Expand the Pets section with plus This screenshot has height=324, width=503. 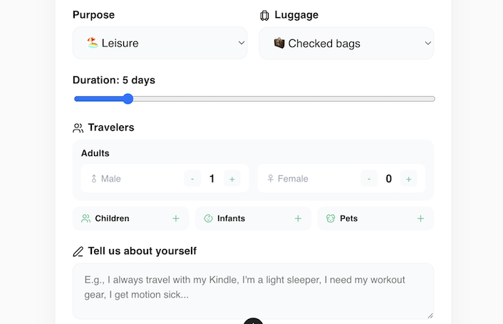(420, 219)
